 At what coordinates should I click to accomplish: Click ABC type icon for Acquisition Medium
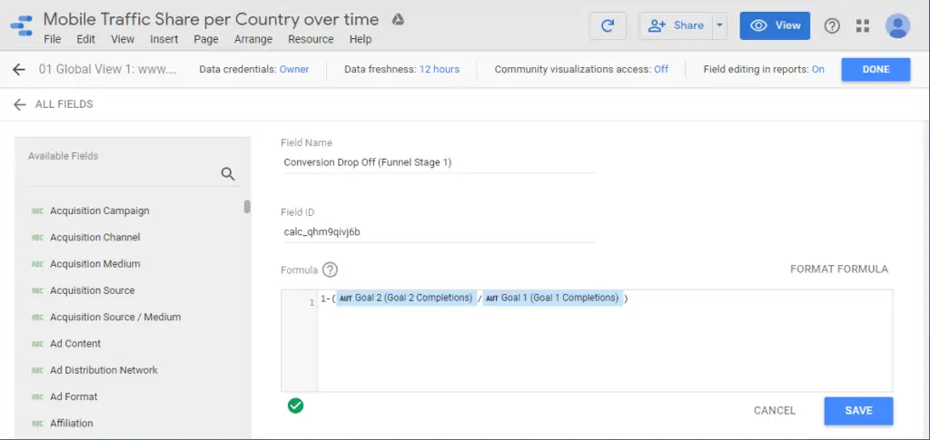pos(37,264)
